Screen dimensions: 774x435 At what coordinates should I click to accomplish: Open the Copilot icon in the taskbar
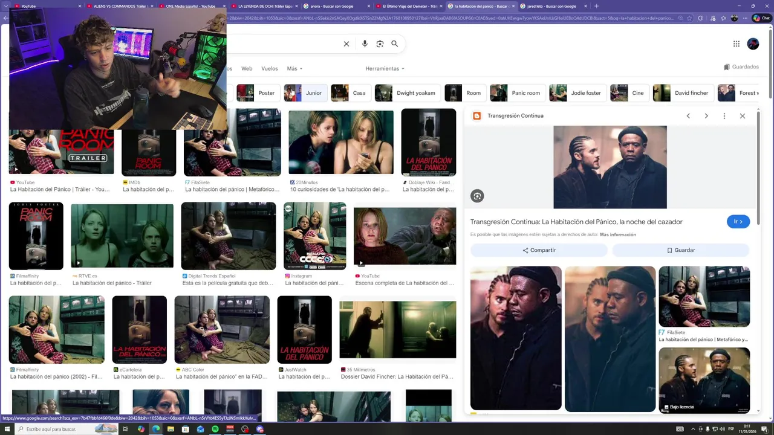click(141, 429)
